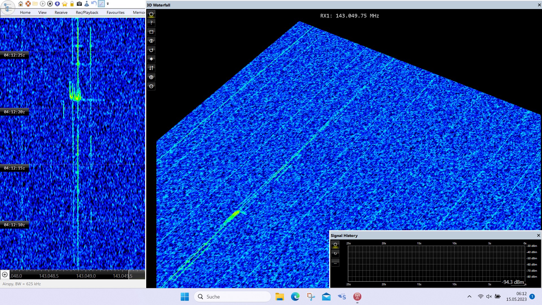The image size is (542, 305).
Task: Toggle the highlighted signal chart icon
Action: [101, 4]
